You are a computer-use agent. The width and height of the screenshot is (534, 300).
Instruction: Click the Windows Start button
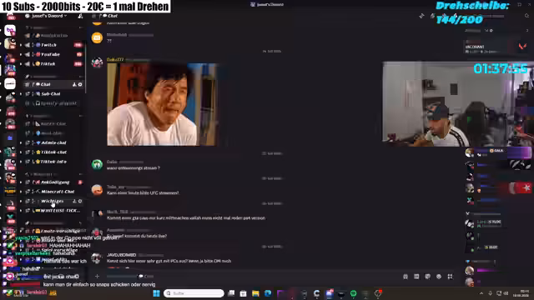pos(156,293)
